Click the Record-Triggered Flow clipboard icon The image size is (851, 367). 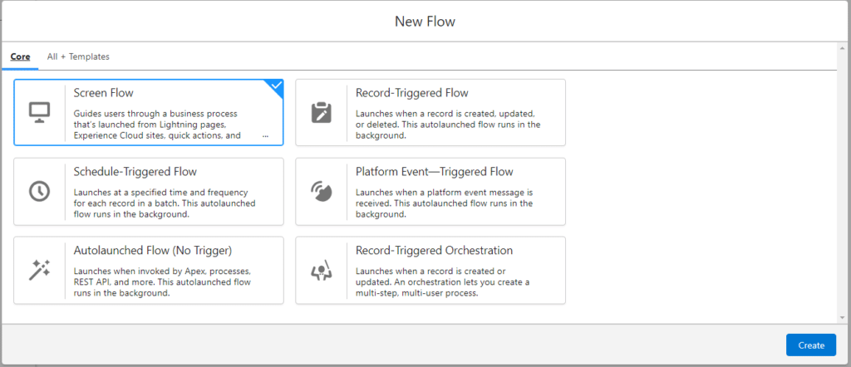(321, 112)
